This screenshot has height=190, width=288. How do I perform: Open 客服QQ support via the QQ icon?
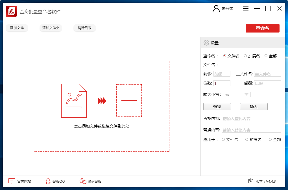click(48, 181)
